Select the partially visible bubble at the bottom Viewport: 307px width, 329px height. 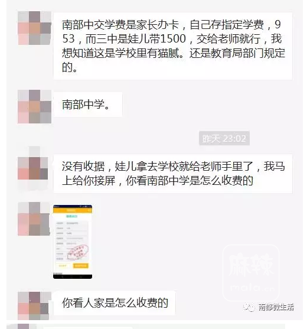[88, 328]
